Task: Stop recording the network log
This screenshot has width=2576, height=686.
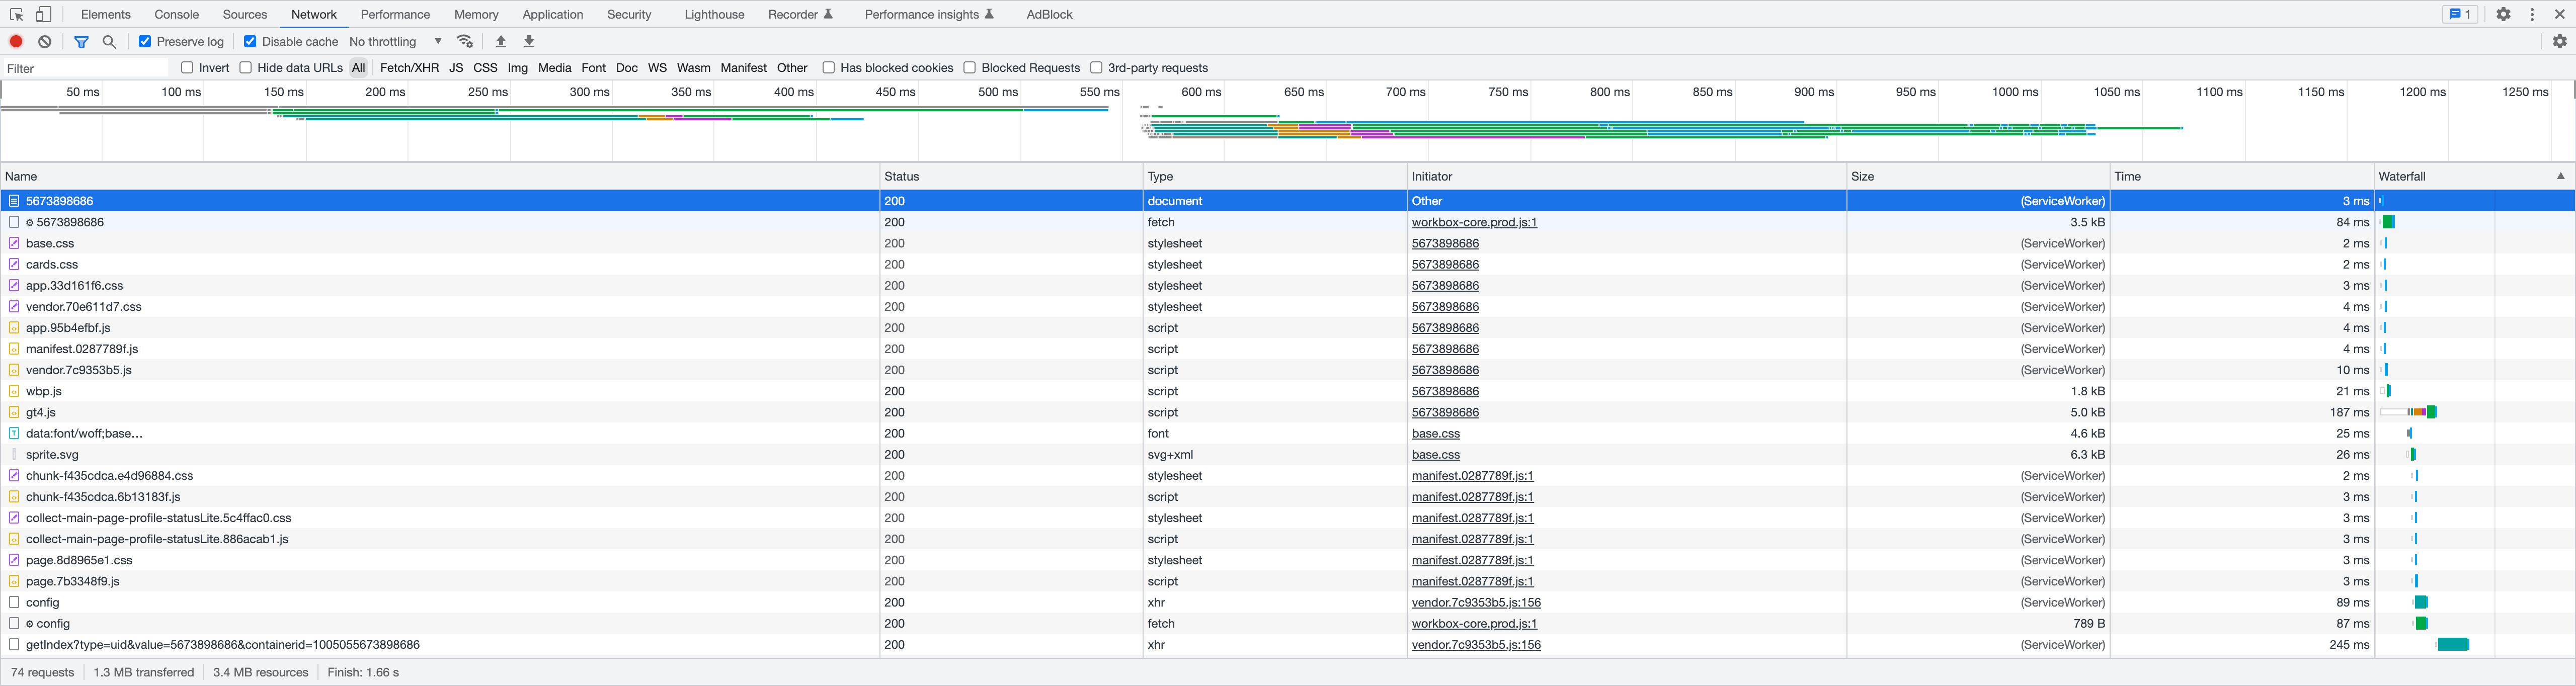Action: tap(16, 41)
